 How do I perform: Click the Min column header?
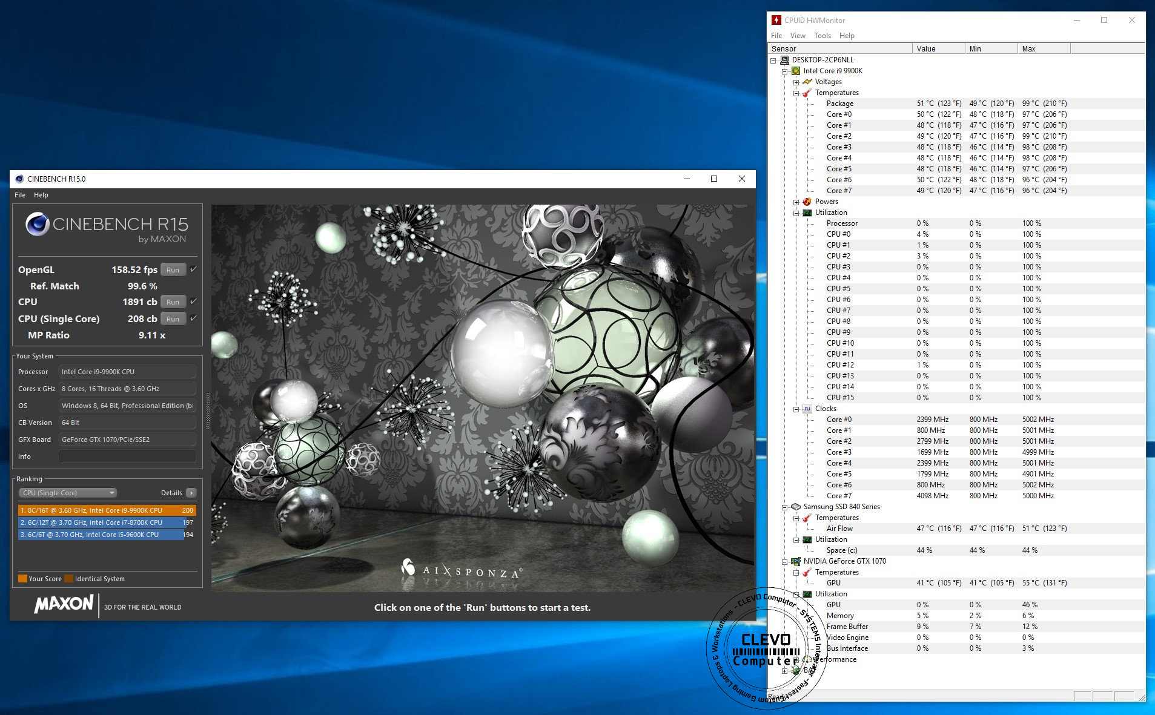[x=991, y=49]
